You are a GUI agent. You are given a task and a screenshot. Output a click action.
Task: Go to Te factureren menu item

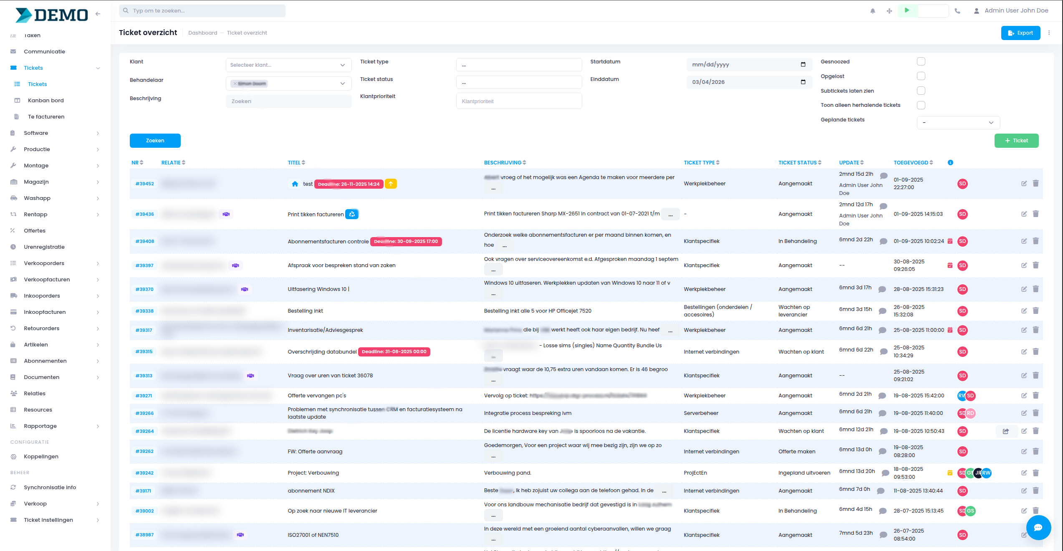click(x=46, y=117)
